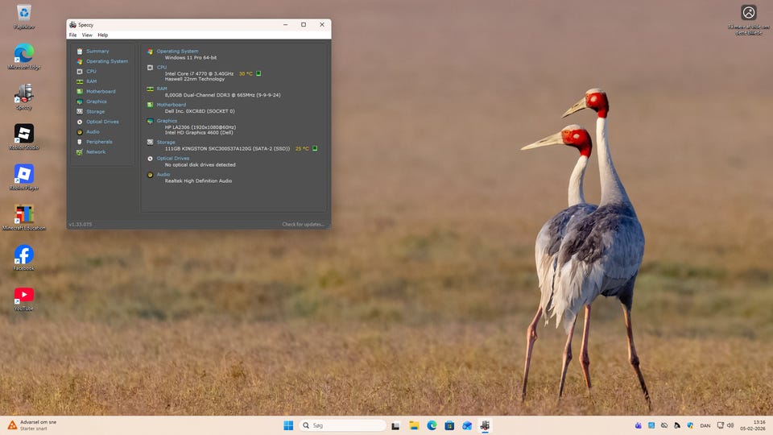Viewport: 773px width, 435px height.
Task: Open the CPU section in the sidebar
Action: tap(91, 72)
